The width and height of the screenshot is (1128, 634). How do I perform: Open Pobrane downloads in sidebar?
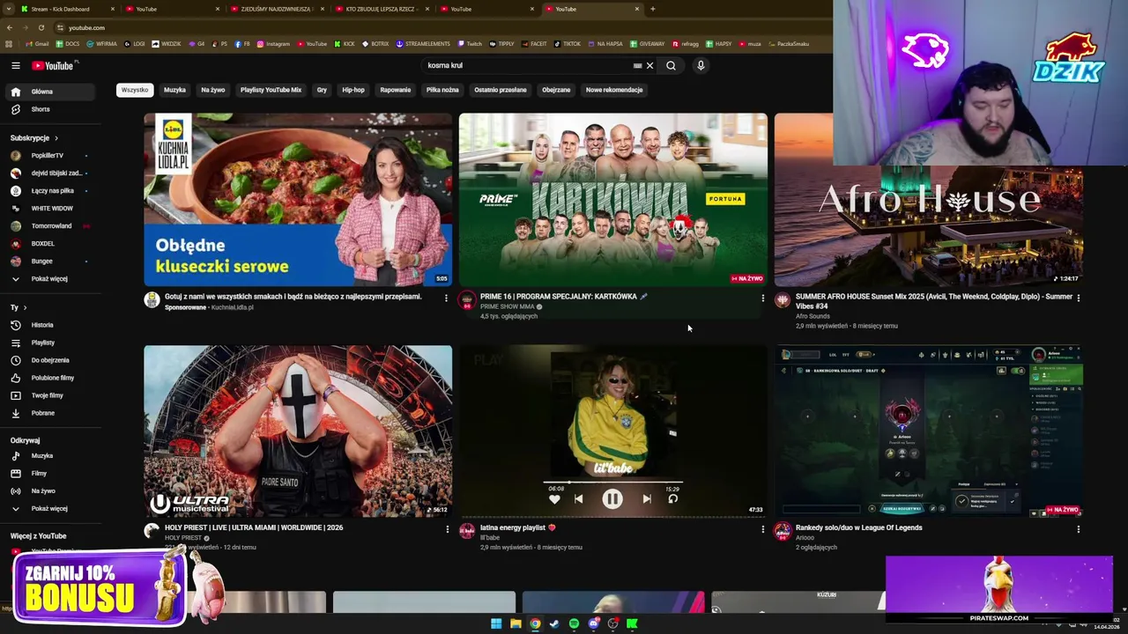[42, 413]
